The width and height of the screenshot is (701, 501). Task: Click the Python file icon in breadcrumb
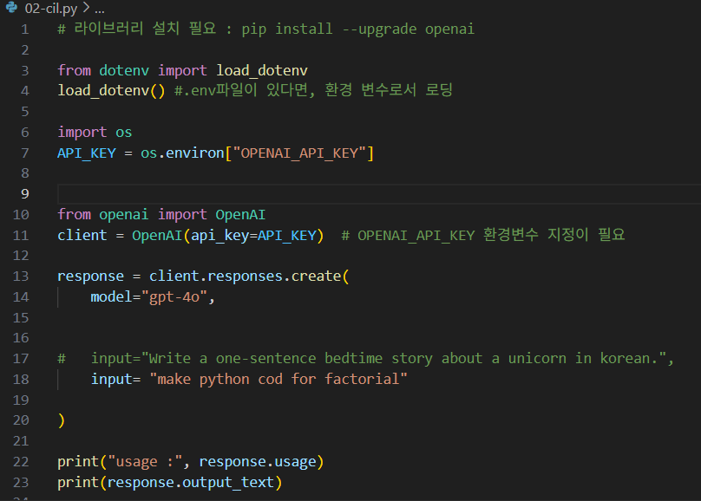pyautogui.click(x=11, y=8)
